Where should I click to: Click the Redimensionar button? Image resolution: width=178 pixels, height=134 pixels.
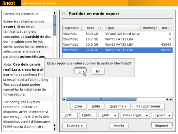coord(148,106)
